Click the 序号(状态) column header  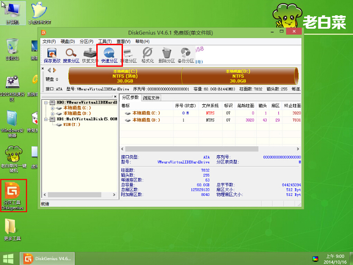(x=186, y=106)
